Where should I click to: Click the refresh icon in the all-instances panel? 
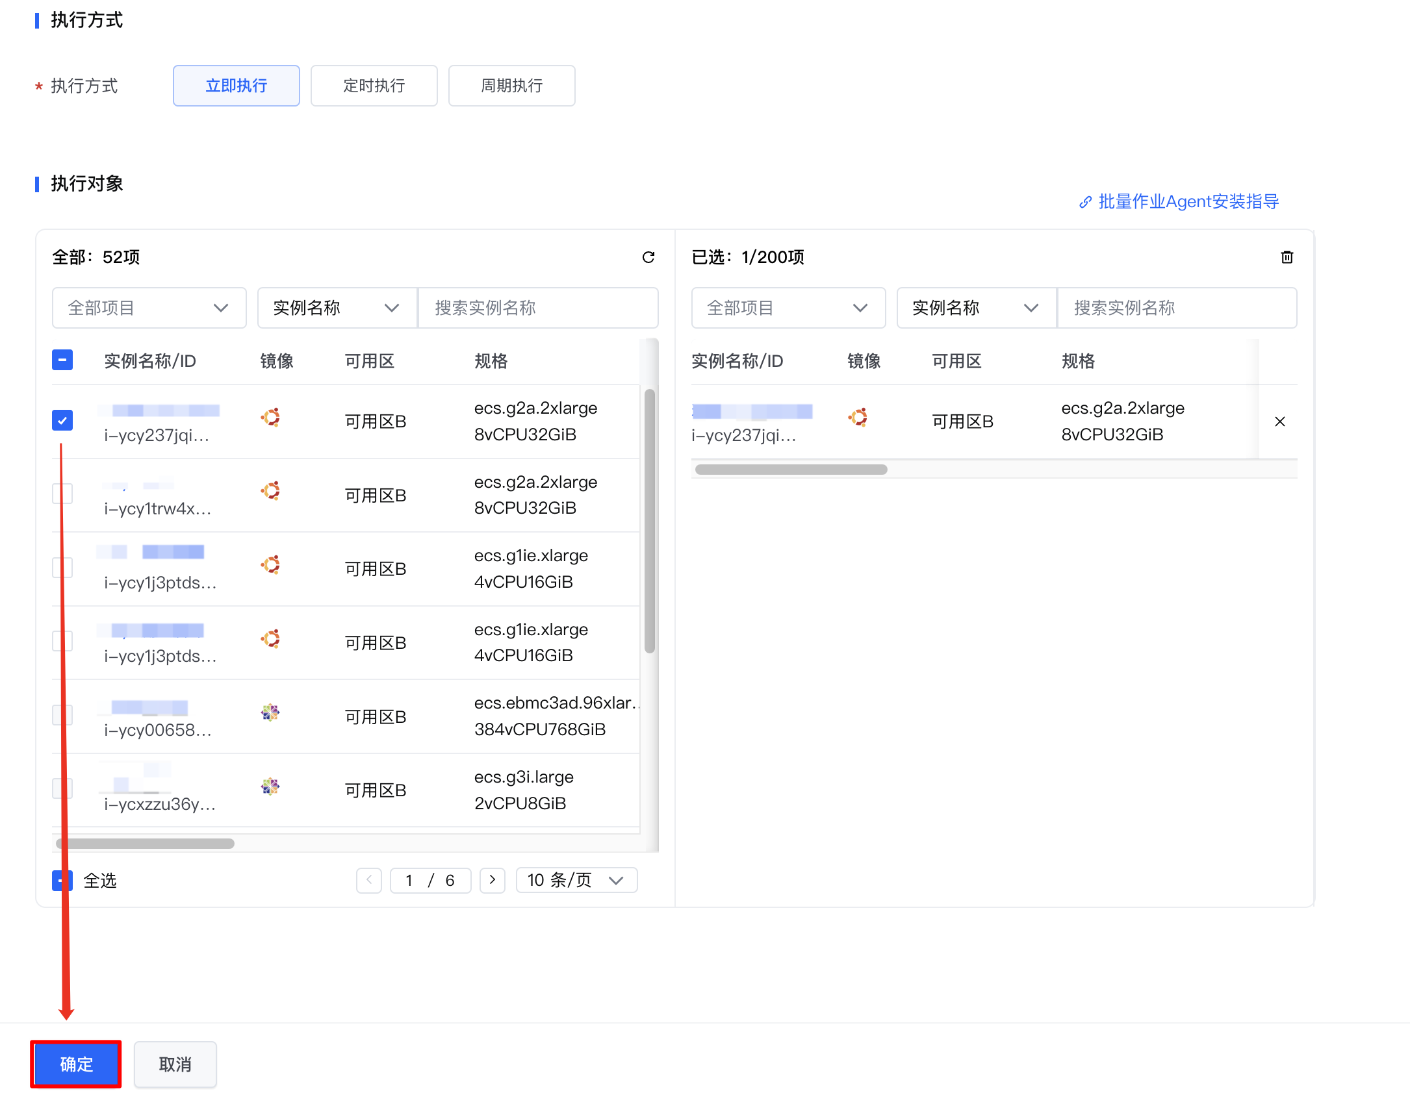coord(648,257)
